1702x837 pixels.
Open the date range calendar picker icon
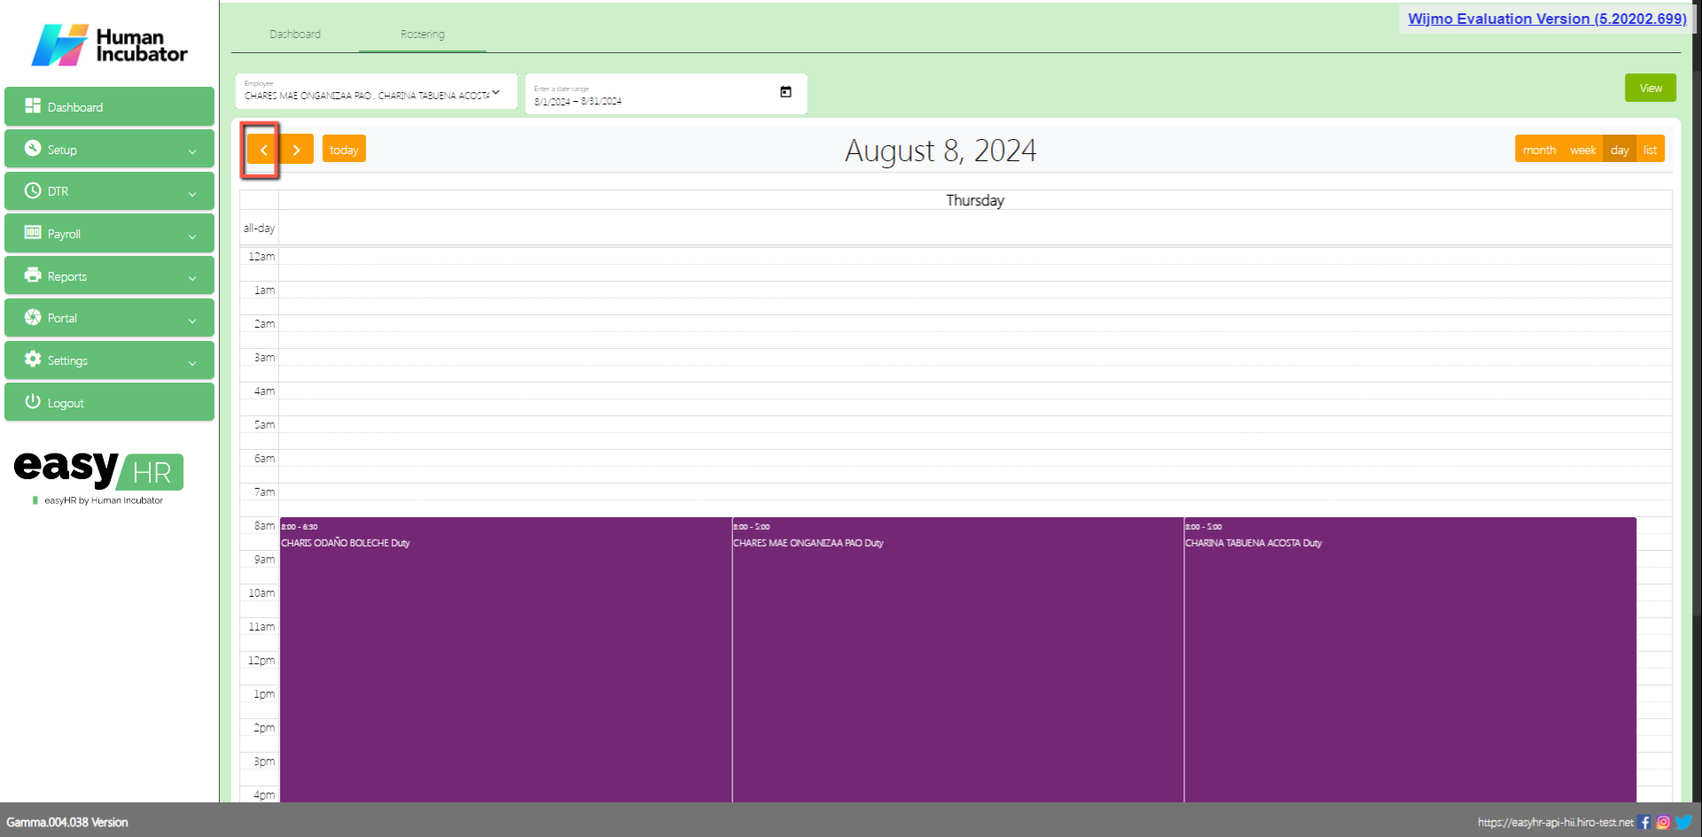(x=785, y=92)
